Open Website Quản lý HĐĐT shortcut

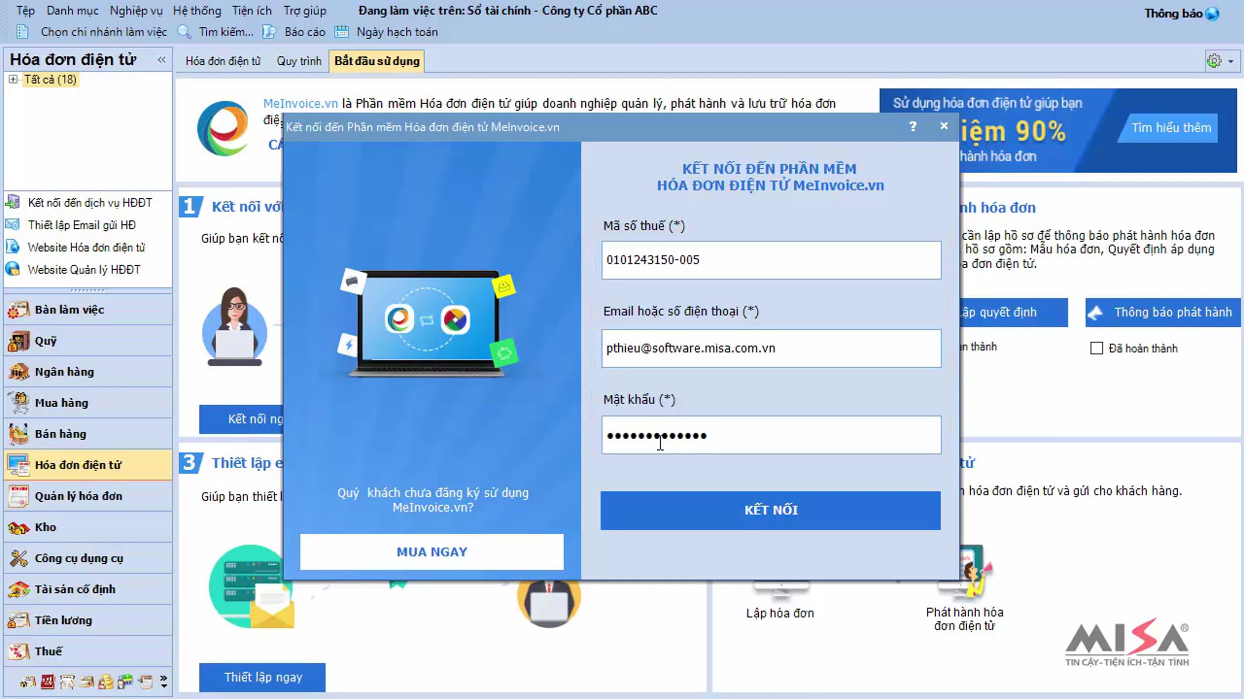click(74, 270)
